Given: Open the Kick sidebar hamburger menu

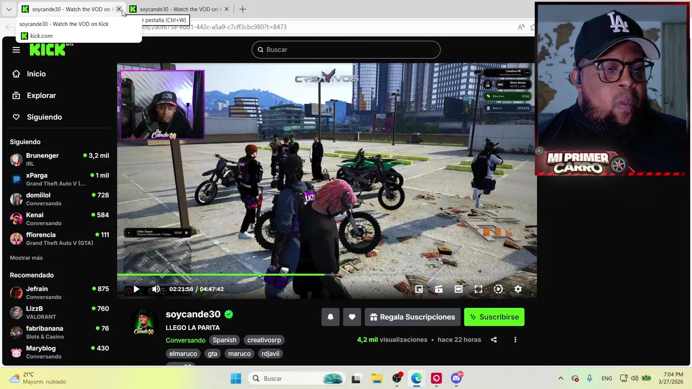Looking at the screenshot, I should point(16,50).
